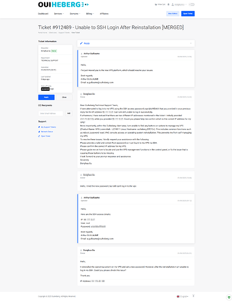Click the back-to-top arrow icon
This screenshot has height=301, width=232.
click(193, 296)
